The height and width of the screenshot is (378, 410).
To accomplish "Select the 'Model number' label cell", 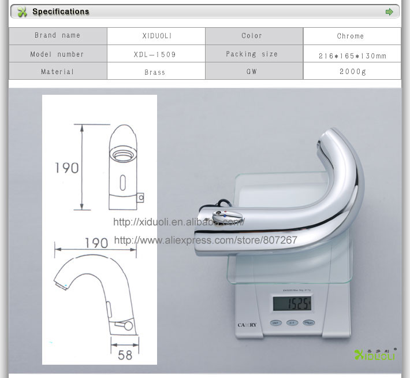I will (x=58, y=54).
